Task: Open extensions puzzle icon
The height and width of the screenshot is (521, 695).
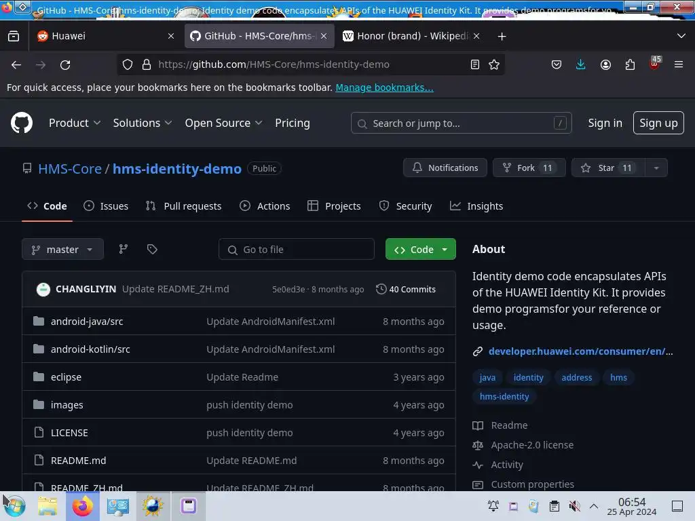Action: tap(630, 64)
